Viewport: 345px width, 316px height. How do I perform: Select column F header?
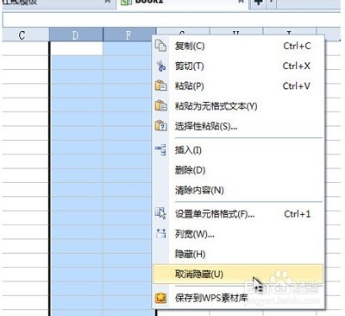129,35
